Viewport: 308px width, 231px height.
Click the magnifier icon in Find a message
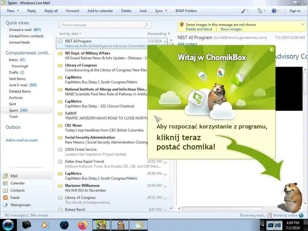tap(146, 25)
